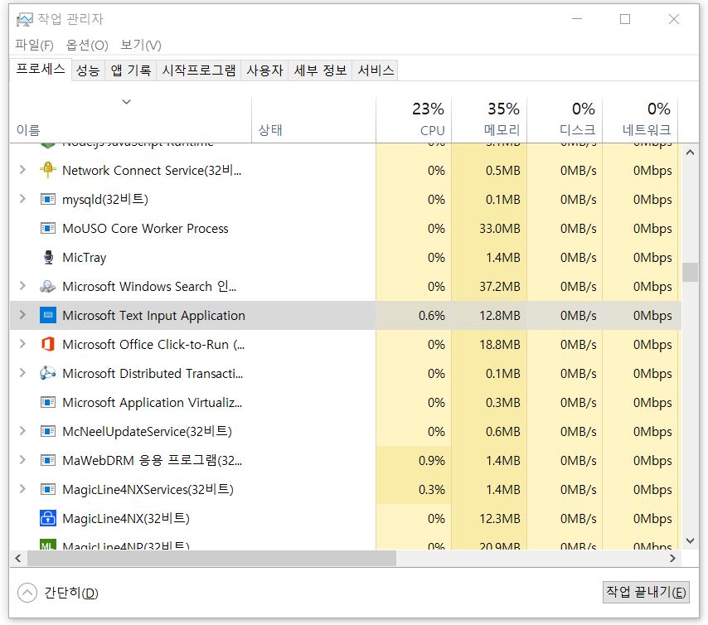The height and width of the screenshot is (625, 708).
Task: Open the 옵션(O) menu
Action: 87,45
